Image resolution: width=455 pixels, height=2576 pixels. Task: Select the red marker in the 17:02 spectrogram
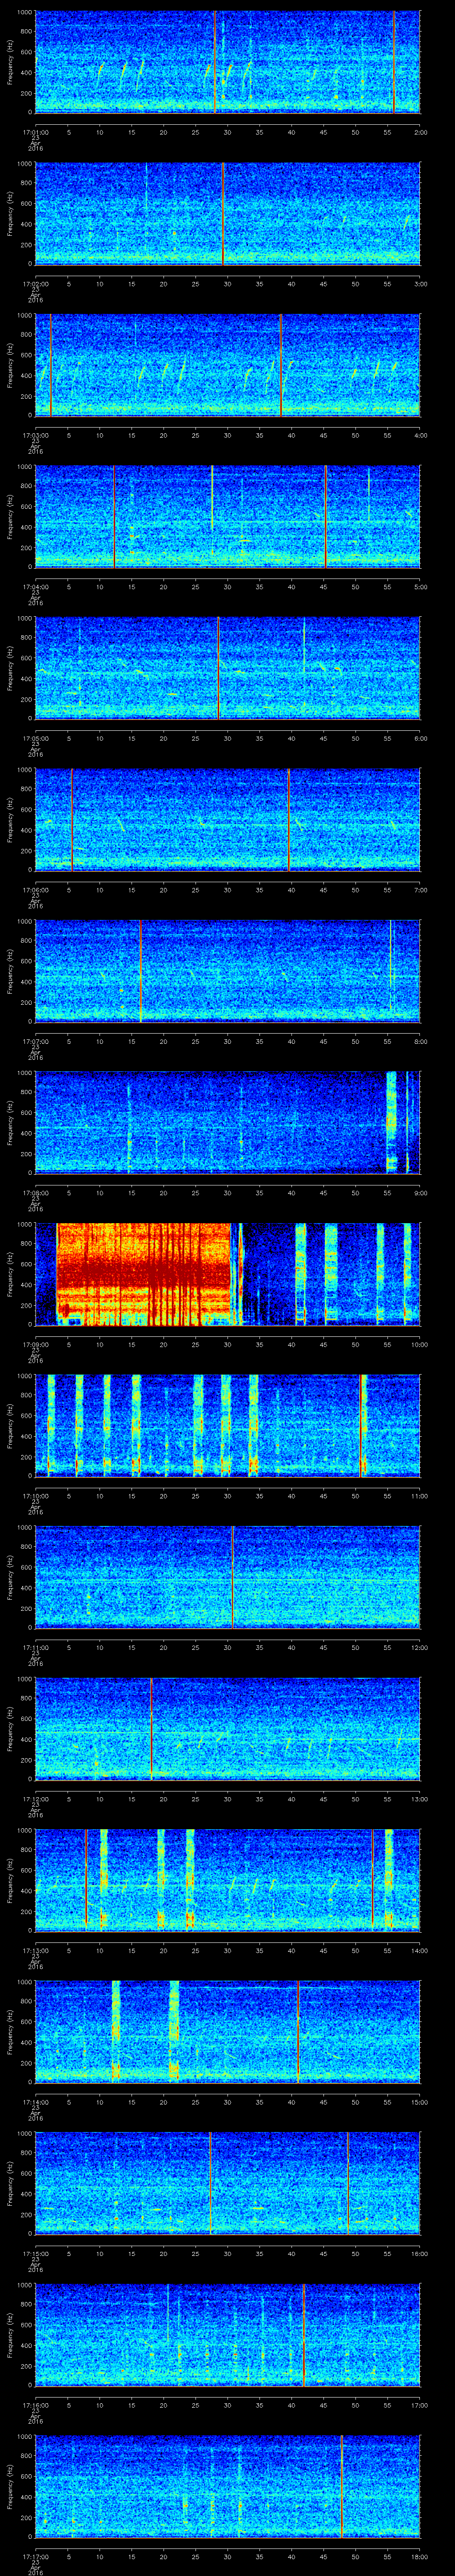pos(222,213)
